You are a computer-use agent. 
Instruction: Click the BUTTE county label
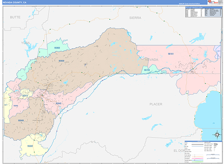click(x=16, y=18)
